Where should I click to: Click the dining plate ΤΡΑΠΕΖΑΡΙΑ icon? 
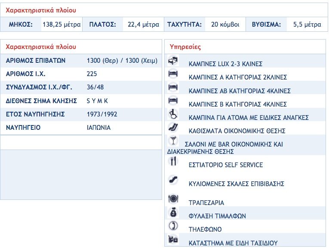pos(173,199)
